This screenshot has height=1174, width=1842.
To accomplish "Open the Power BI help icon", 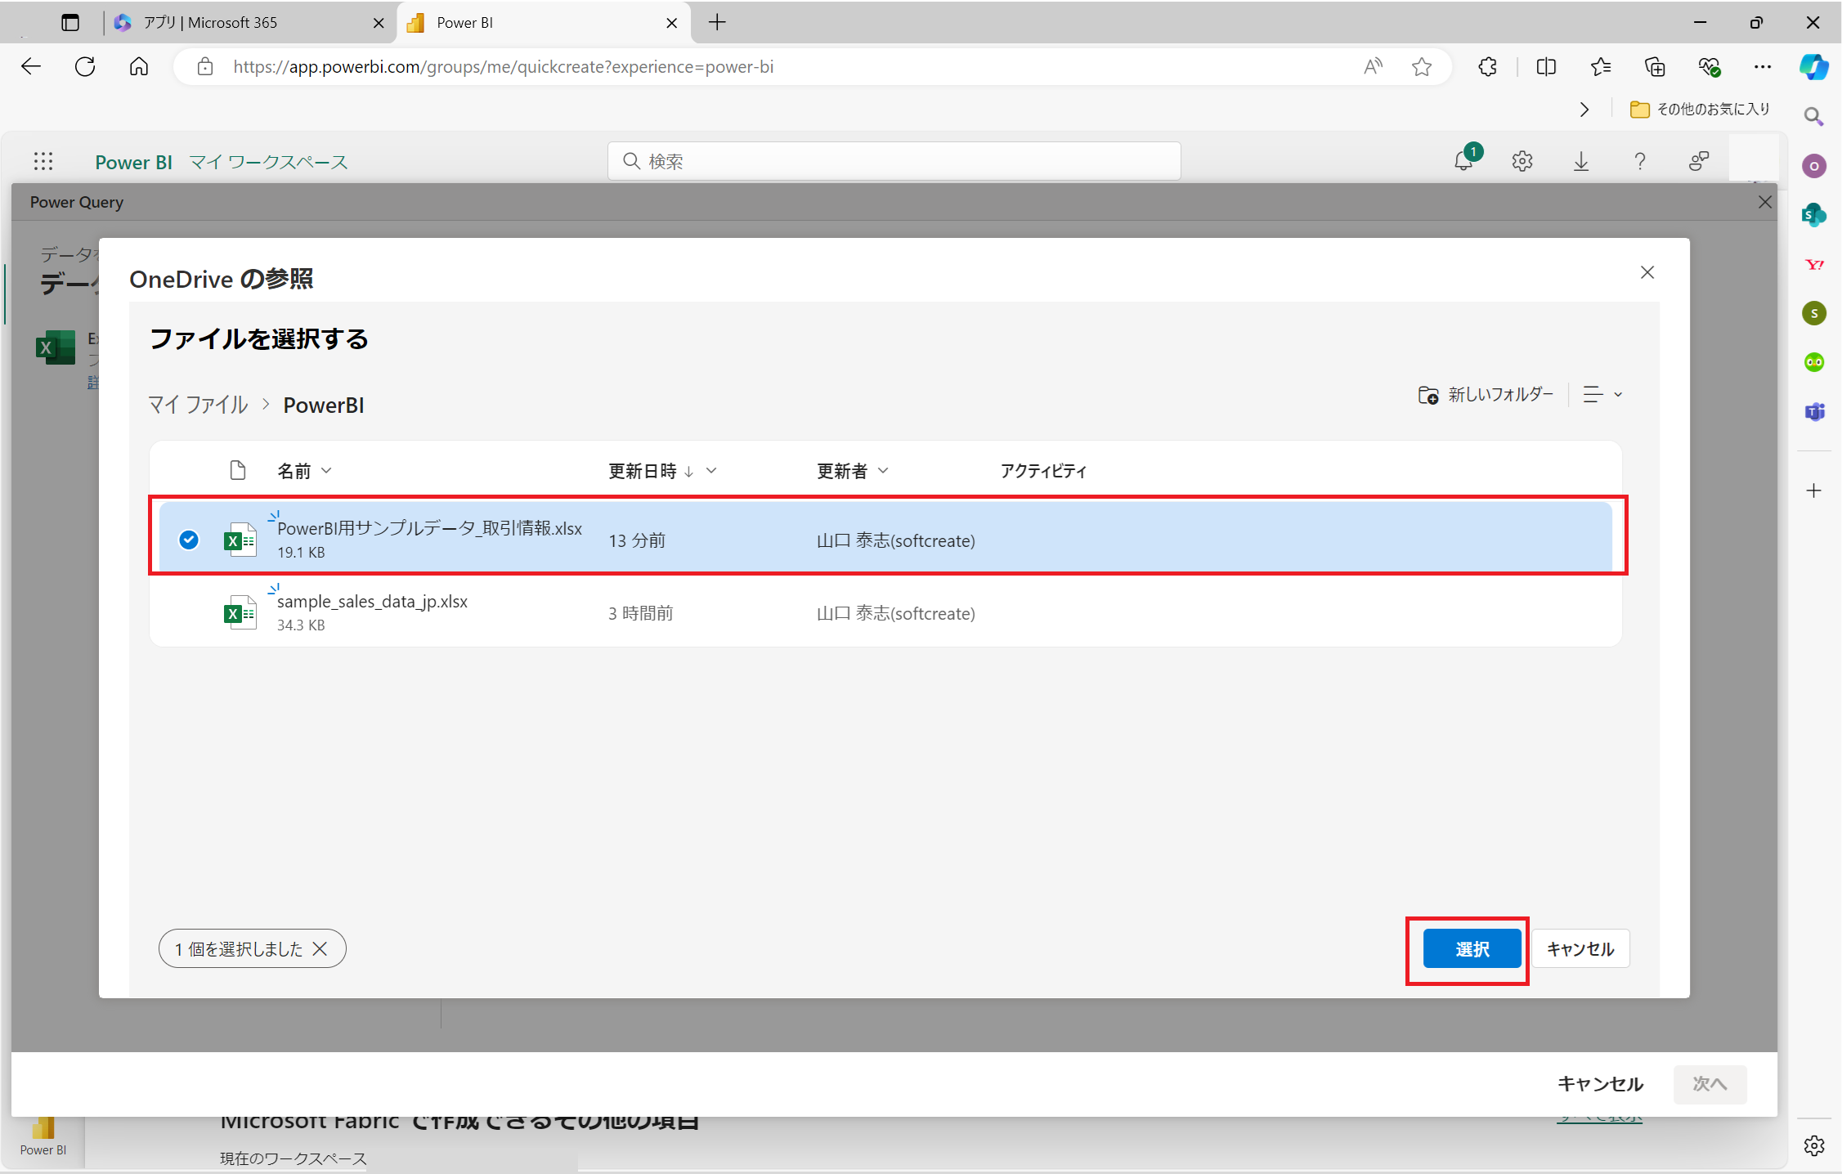I will 1640,161.
